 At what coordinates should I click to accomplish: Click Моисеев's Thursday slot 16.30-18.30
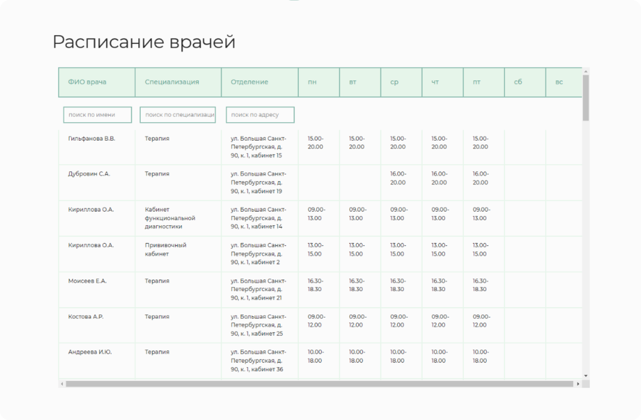(440, 285)
